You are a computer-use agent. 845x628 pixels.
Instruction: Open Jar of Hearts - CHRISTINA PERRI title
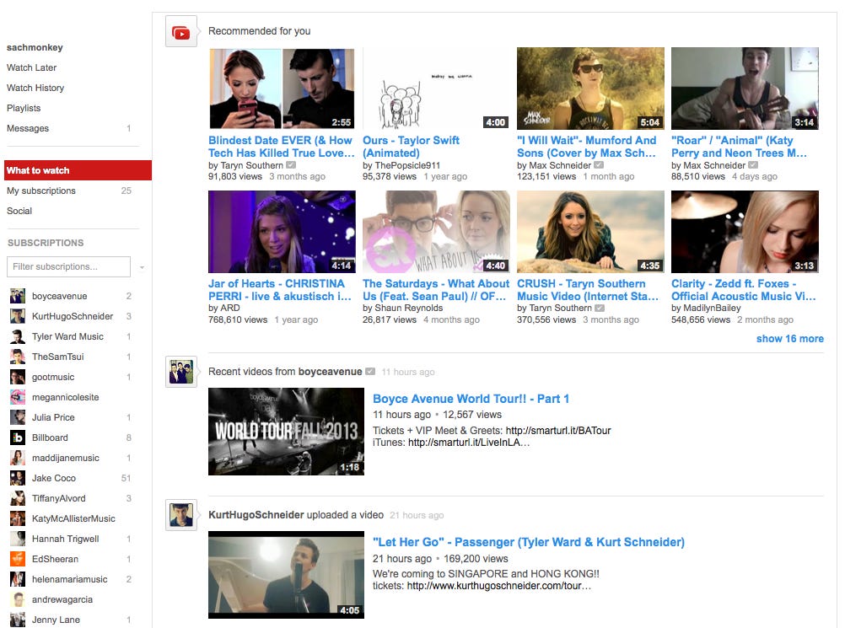[x=280, y=290]
